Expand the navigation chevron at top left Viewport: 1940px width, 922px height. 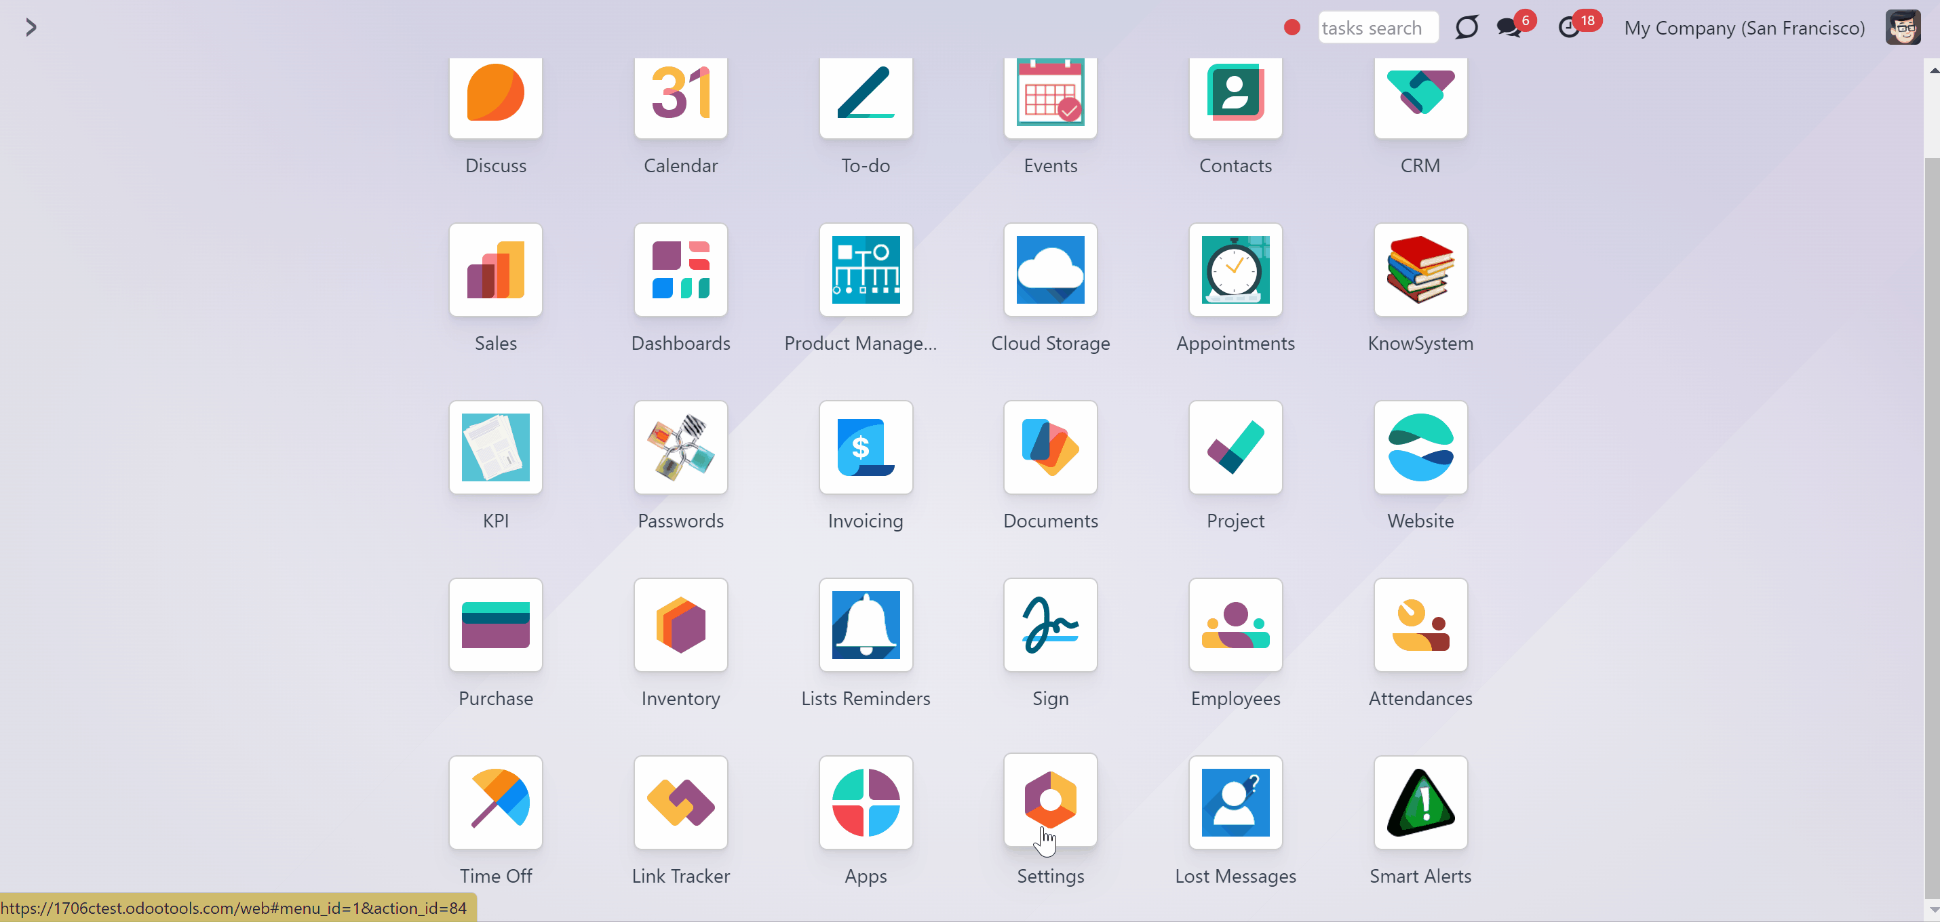coord(31,28)
